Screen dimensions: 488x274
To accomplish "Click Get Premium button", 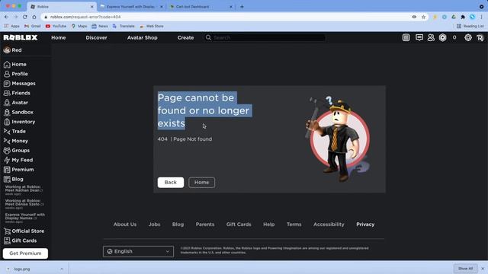I will click(x=25, y=253).
